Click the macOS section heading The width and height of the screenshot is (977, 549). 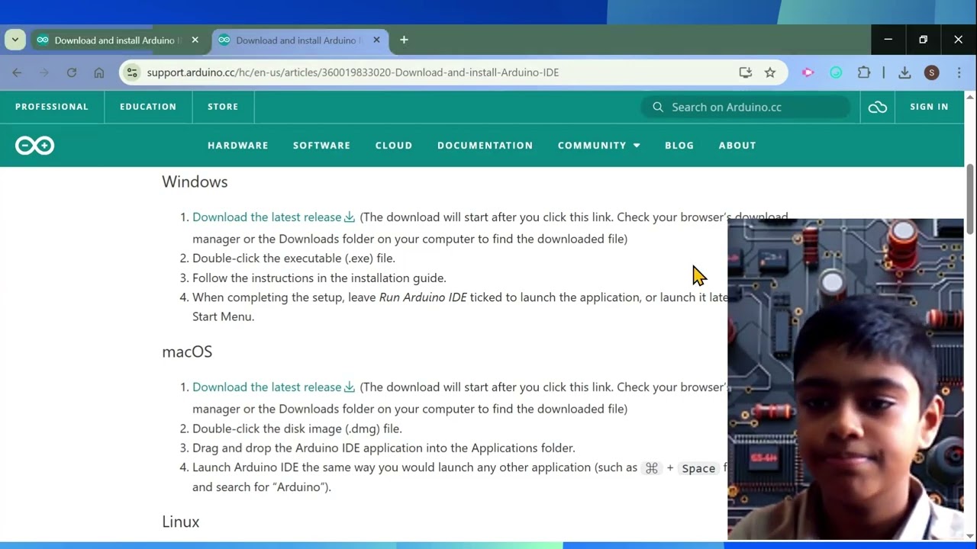[x=187, y=352]
